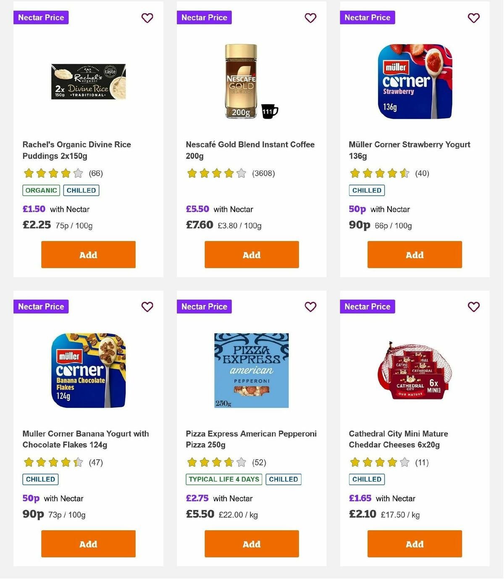504x579 pixels.
Task: Save Müller Corner Strawberry Yogurt to favourites
Action: tap(473, 18)
